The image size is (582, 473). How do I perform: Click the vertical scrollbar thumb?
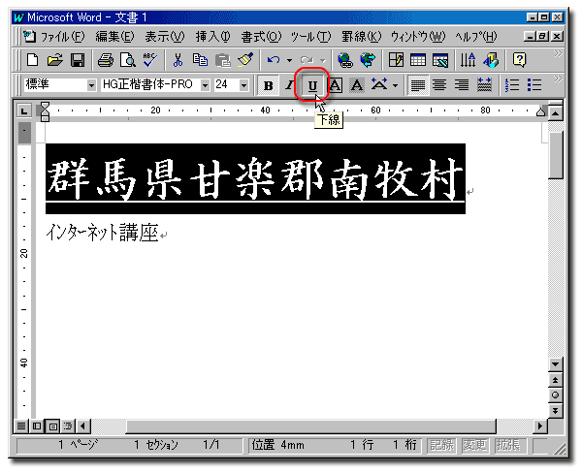[x=556, y=155]
